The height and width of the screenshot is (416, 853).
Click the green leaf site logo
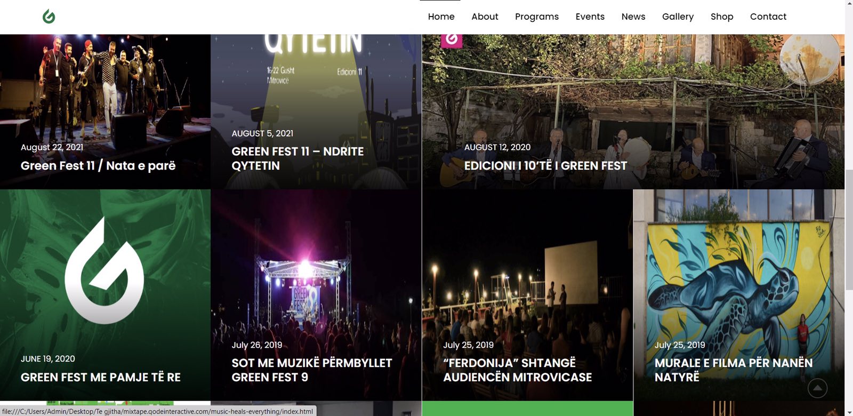coord(49,17)
